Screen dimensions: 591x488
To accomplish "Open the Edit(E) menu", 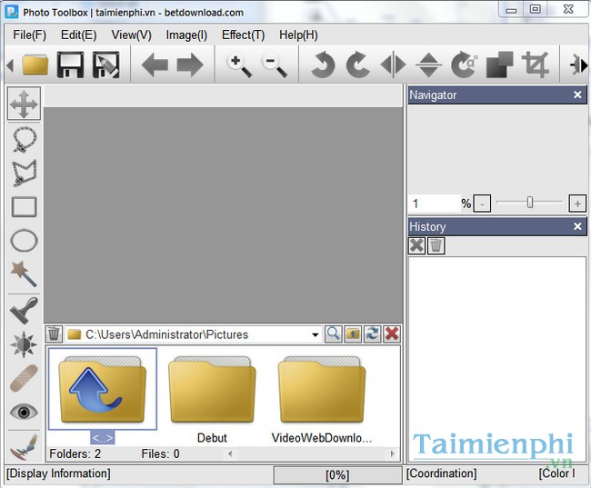I will click(x=79, y=35).
